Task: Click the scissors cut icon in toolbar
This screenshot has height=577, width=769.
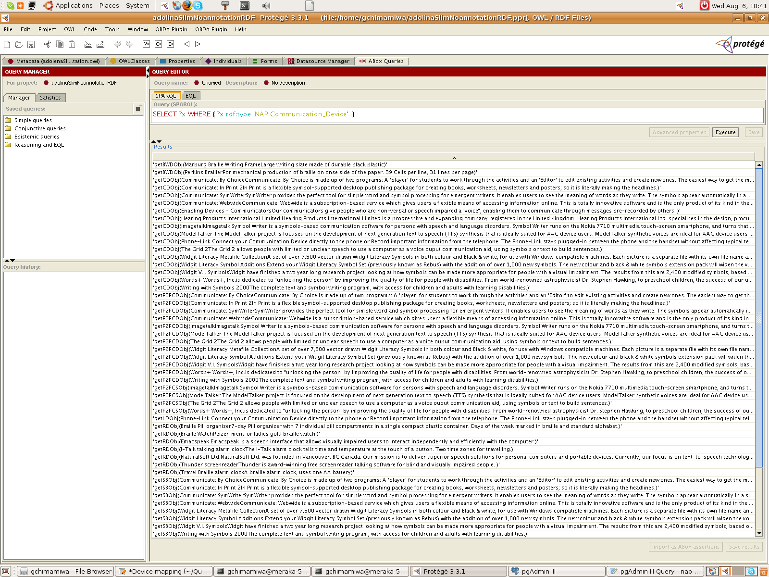Action: point(47,44)
